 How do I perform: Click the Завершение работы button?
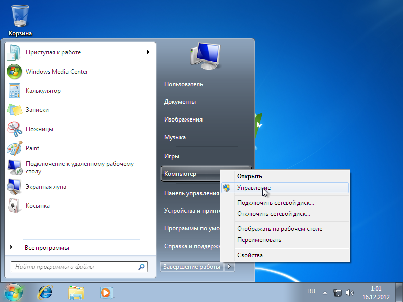point(191,267)
